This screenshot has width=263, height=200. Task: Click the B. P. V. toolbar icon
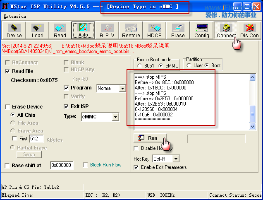(x=107, y=30)
